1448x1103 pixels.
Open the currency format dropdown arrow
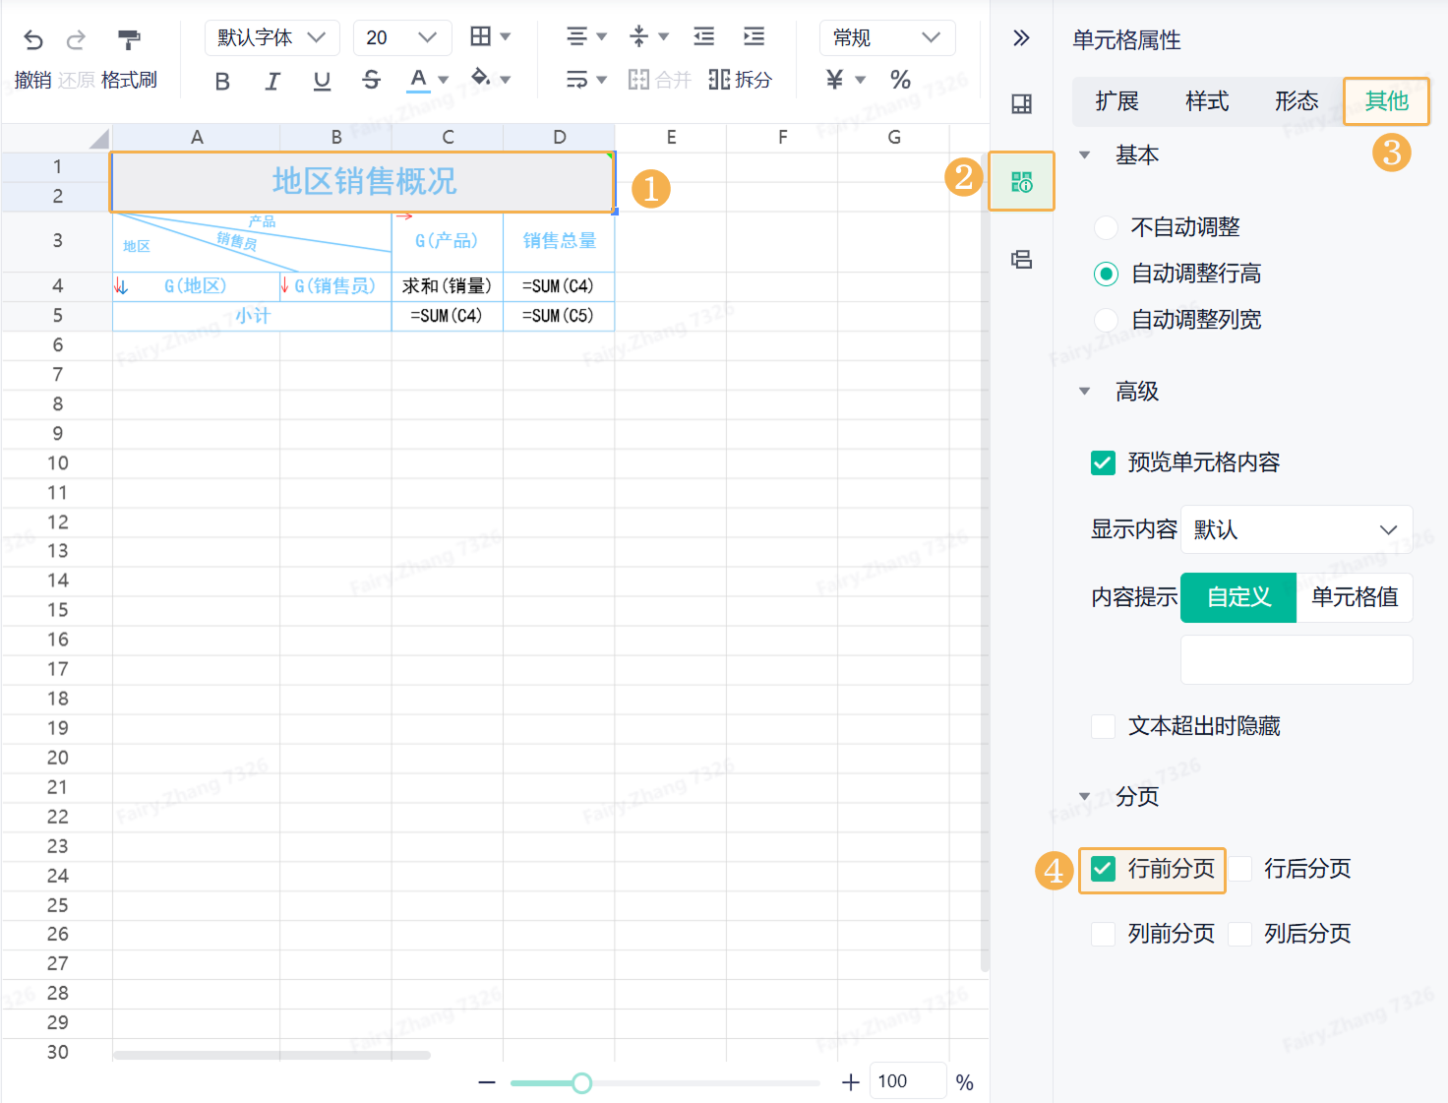[x=861, y=80]
